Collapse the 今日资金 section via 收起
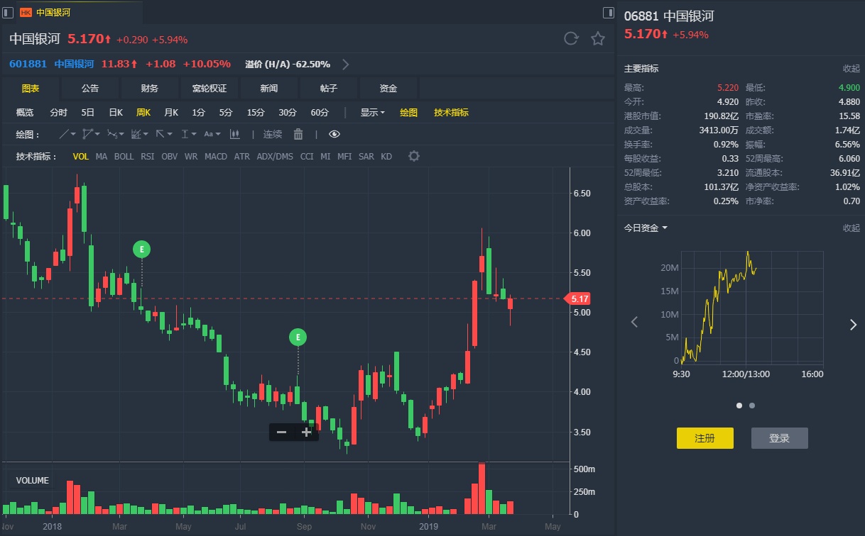Image resolution: width=865 pixels, height=536 pixels. (x=851, y=228)
